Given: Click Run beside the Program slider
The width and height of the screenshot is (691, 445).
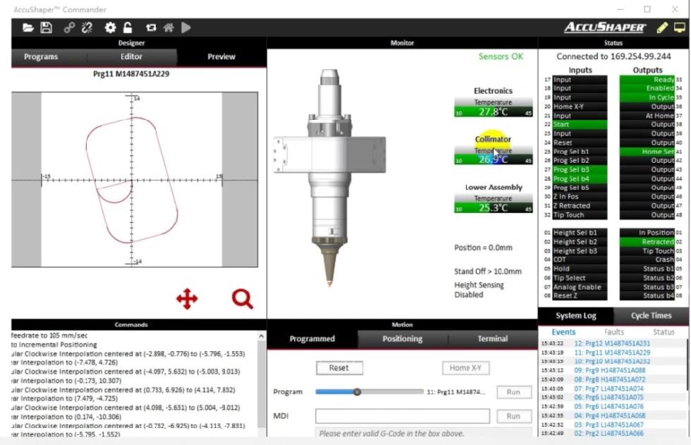Looking at the screenshot, I should 513,392.
